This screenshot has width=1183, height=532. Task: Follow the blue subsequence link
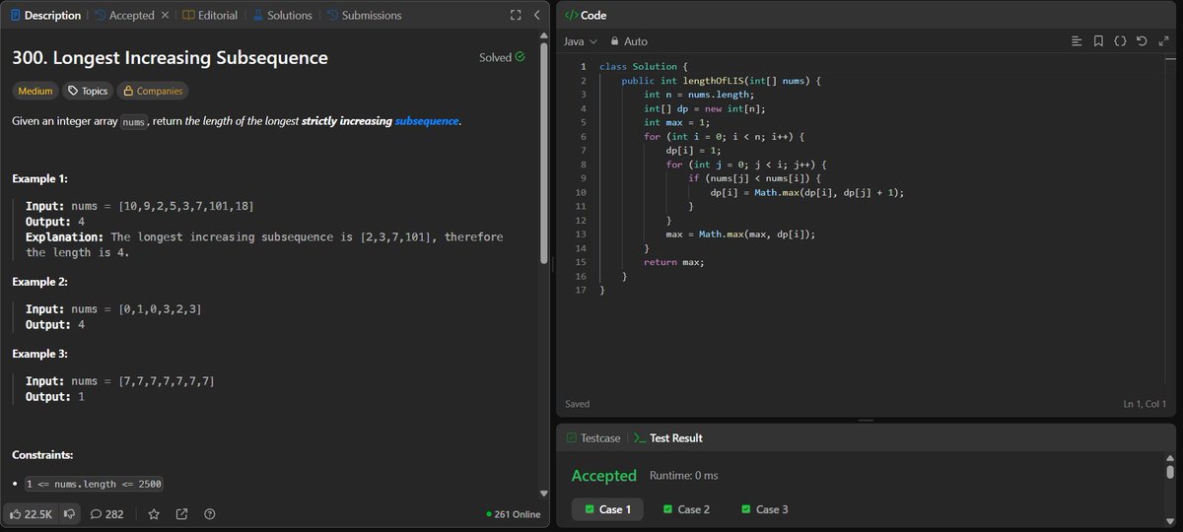[427, 120]
